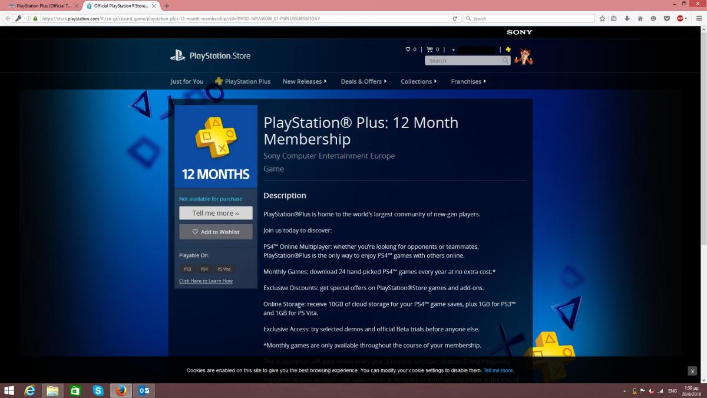Expand the Deals & Offers menu
The image size is (707, 398).
[364, 81]
